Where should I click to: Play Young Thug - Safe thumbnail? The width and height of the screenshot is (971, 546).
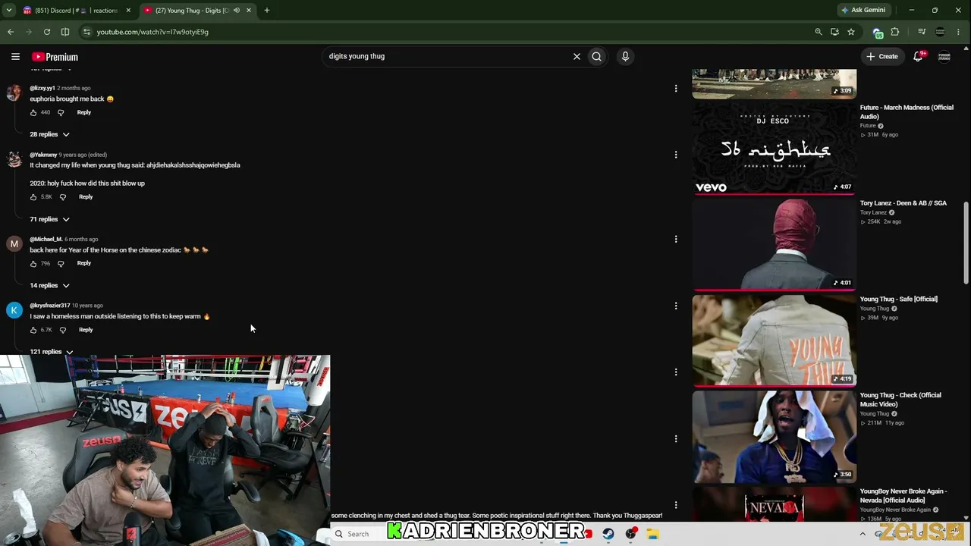point(775,340)
